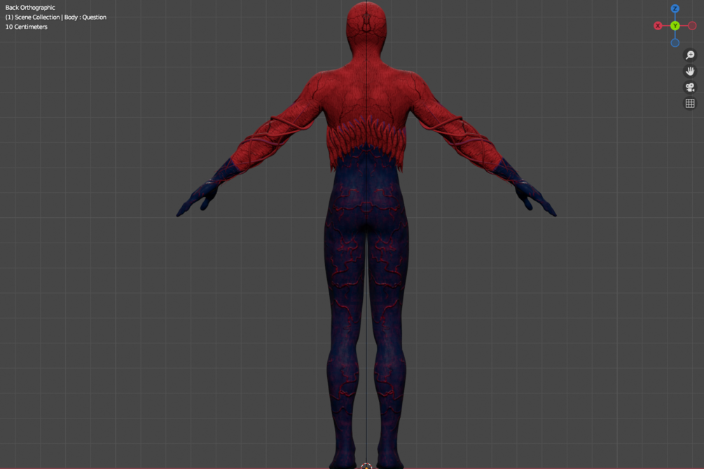
Task: Click the zoom view magnifier icon
Action: point(689,55)
